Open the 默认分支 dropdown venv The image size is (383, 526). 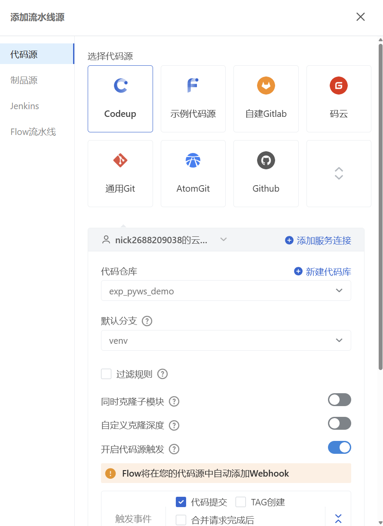click(226, 340)
